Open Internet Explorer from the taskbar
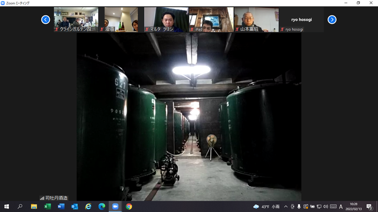 88,207
